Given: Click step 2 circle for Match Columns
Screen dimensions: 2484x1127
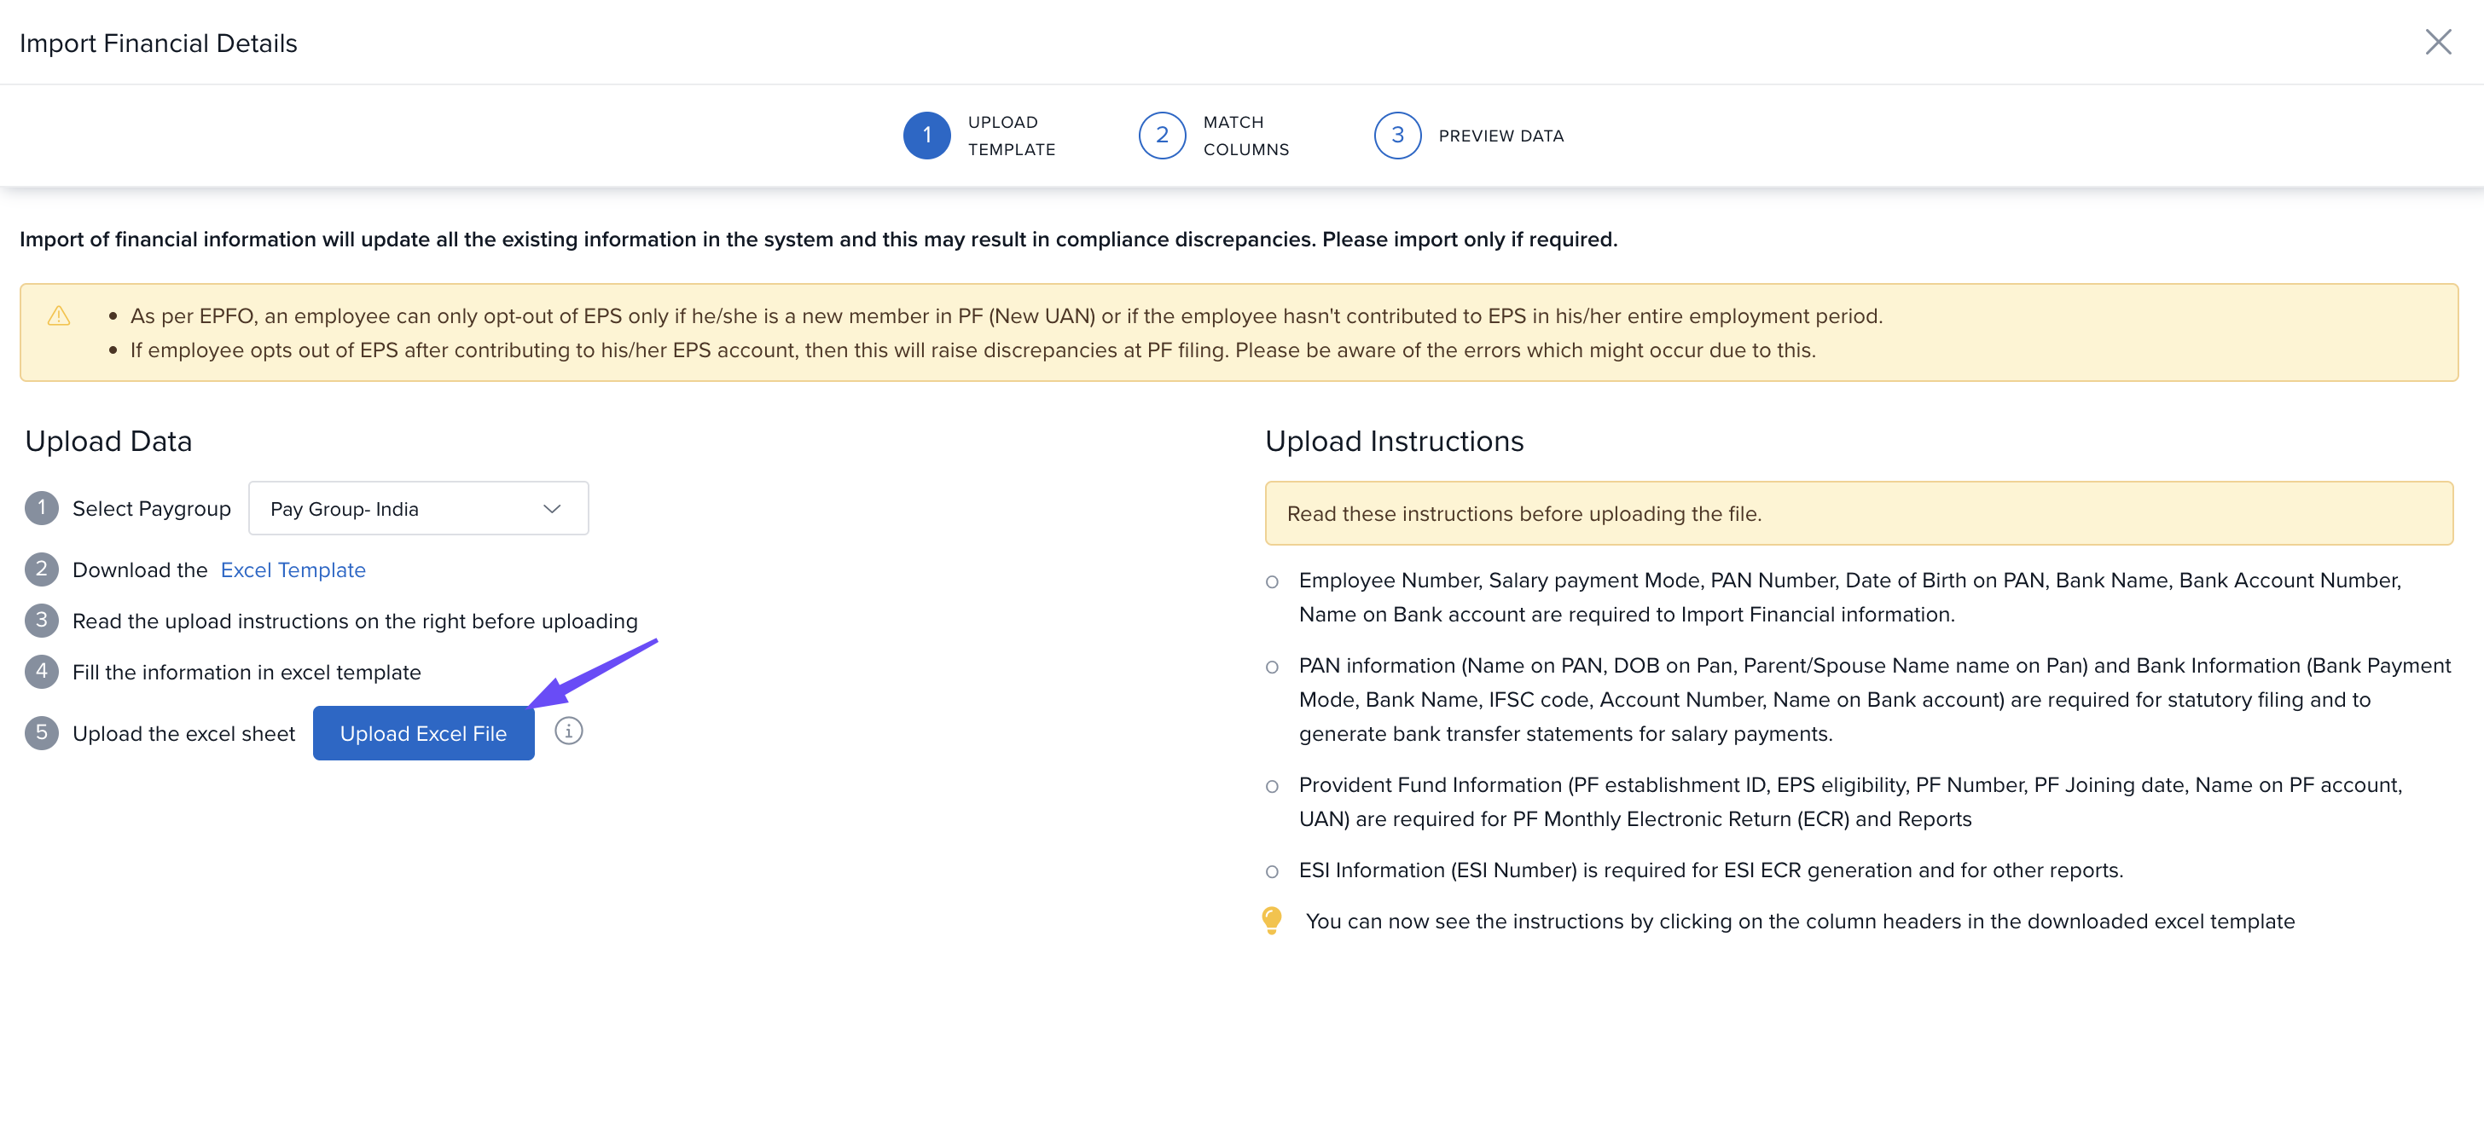Looking at the screenshot, I should [1161, 136].
